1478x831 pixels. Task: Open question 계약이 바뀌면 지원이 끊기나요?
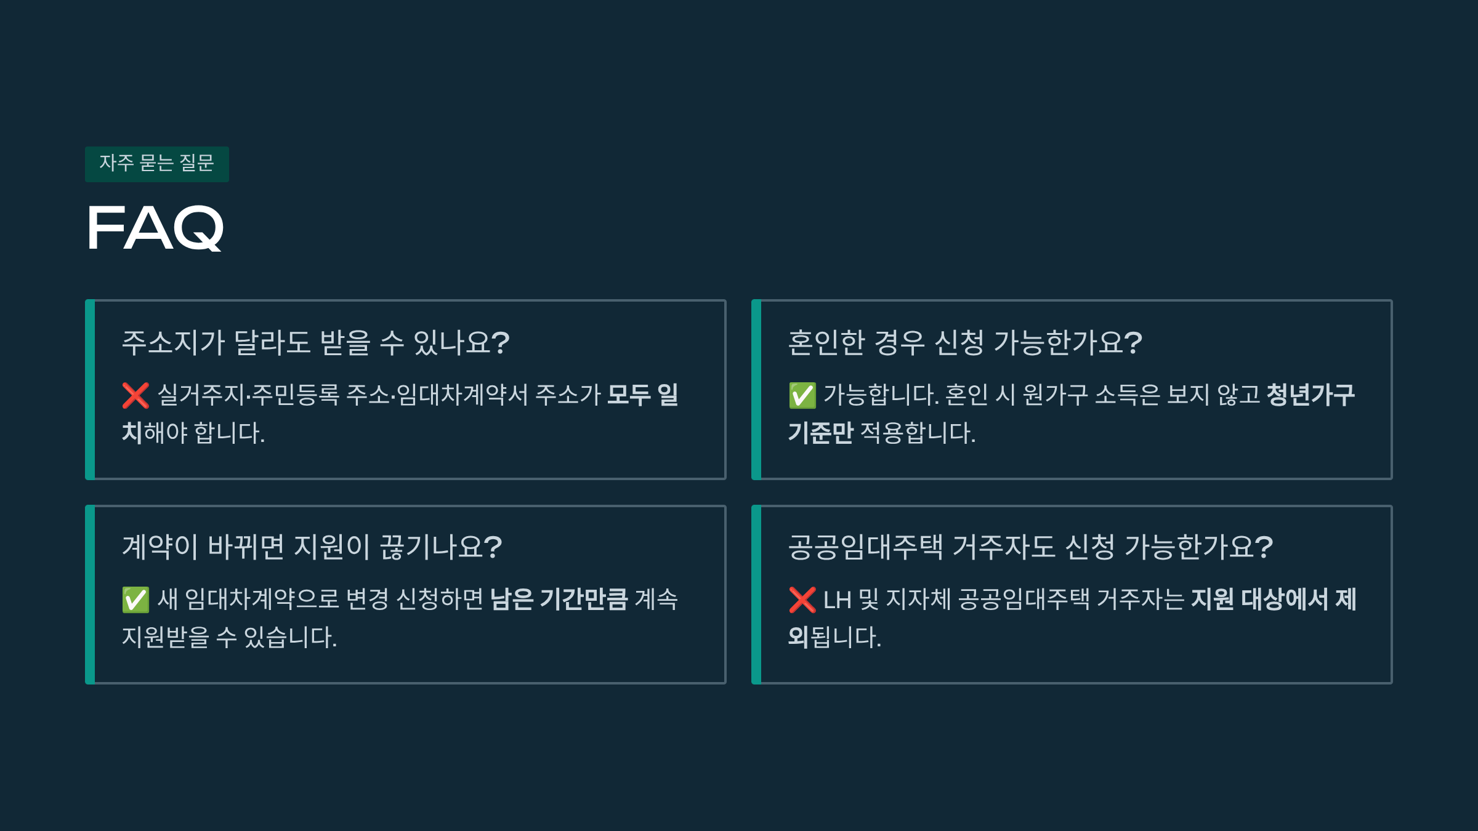coord(312,547)
